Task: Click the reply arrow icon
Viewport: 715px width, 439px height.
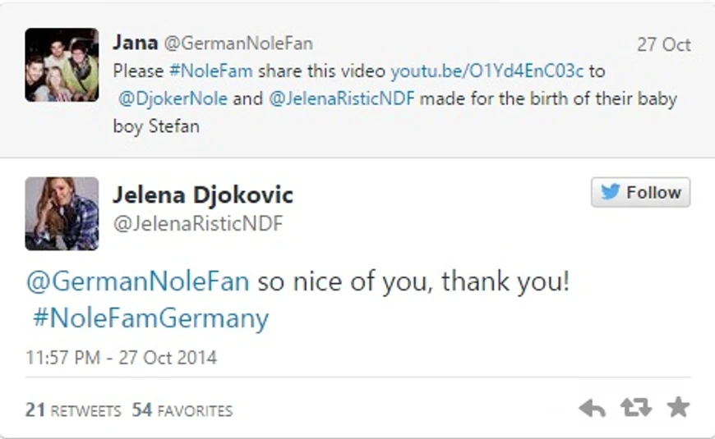Action: pos(592,408)
